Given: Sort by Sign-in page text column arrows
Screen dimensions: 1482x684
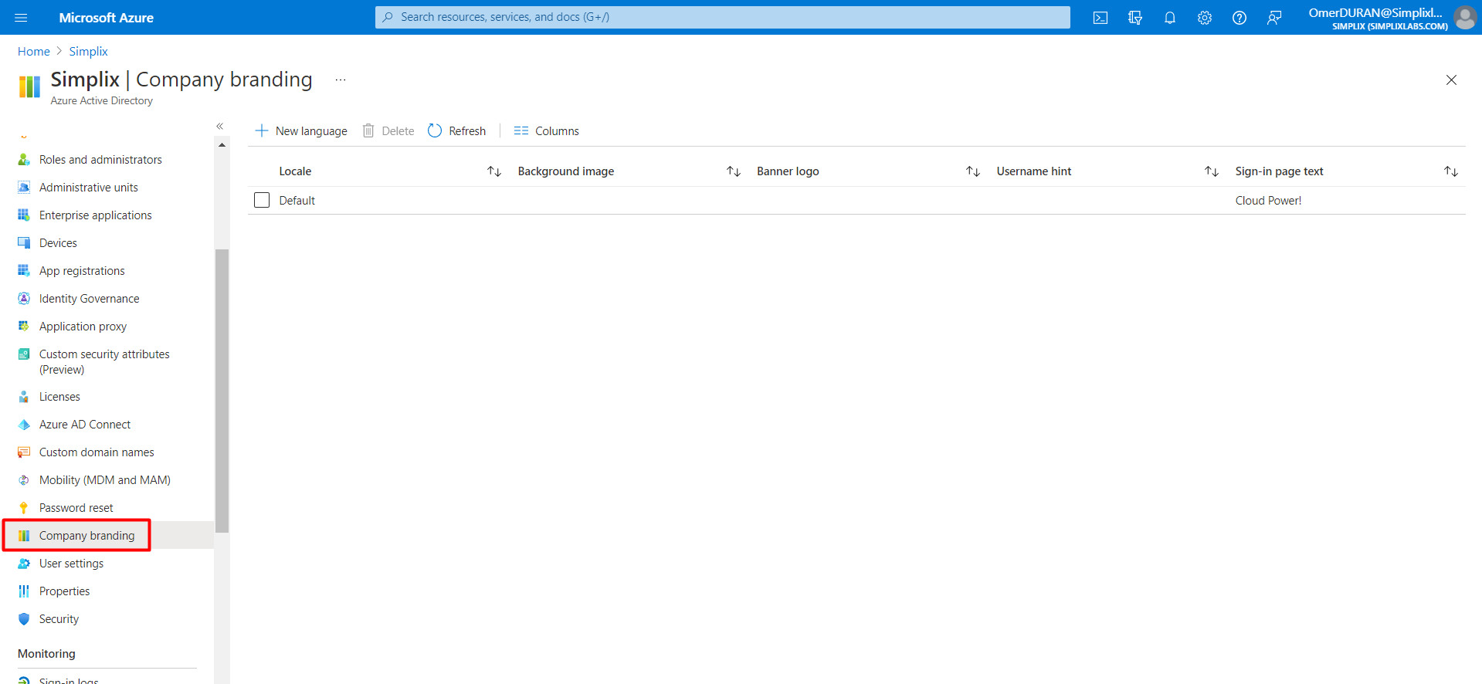Looking at the screenshot, I should [x=1451, y=171].
